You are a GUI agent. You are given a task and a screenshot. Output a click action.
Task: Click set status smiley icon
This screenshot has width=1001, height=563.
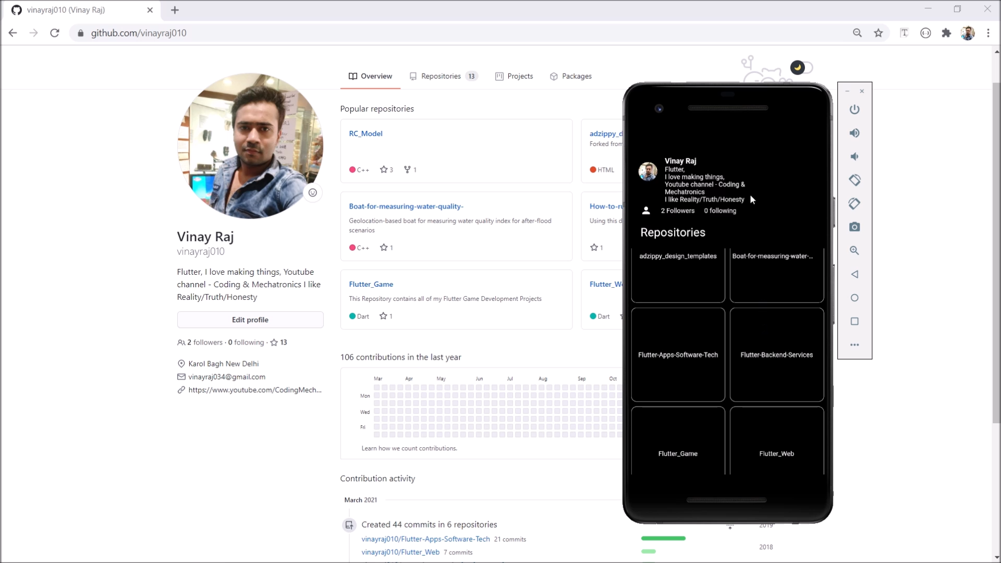(x=312, y=192)
